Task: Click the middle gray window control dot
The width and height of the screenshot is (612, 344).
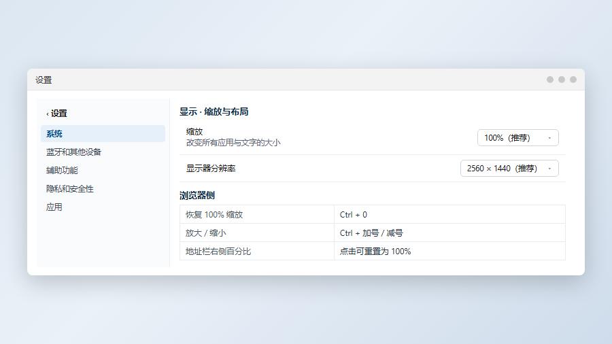Action: click(562, 80)
